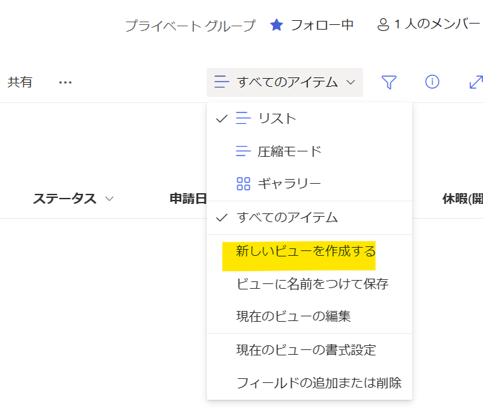Click the list lines icon in view selector
The width and height of the screenshot is (483, 420).
pyautogui.click(x=222, y=82)
